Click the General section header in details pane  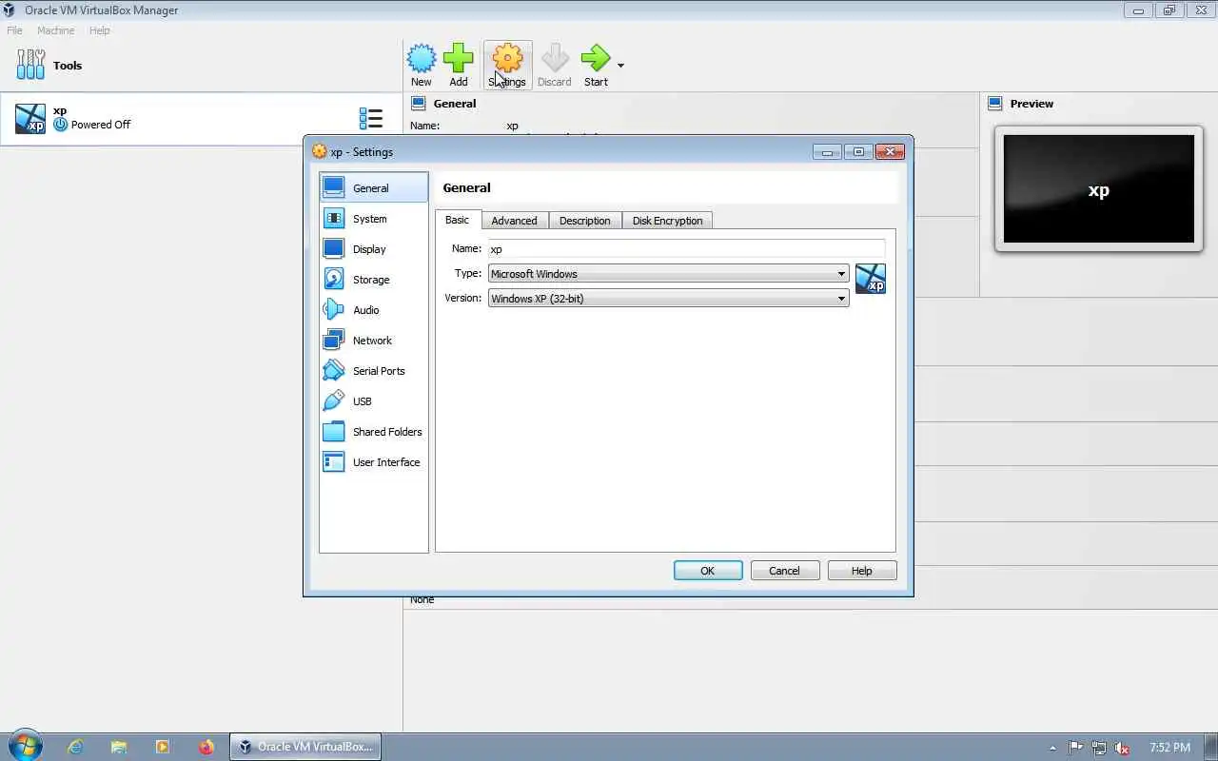[x=455, y=104]
